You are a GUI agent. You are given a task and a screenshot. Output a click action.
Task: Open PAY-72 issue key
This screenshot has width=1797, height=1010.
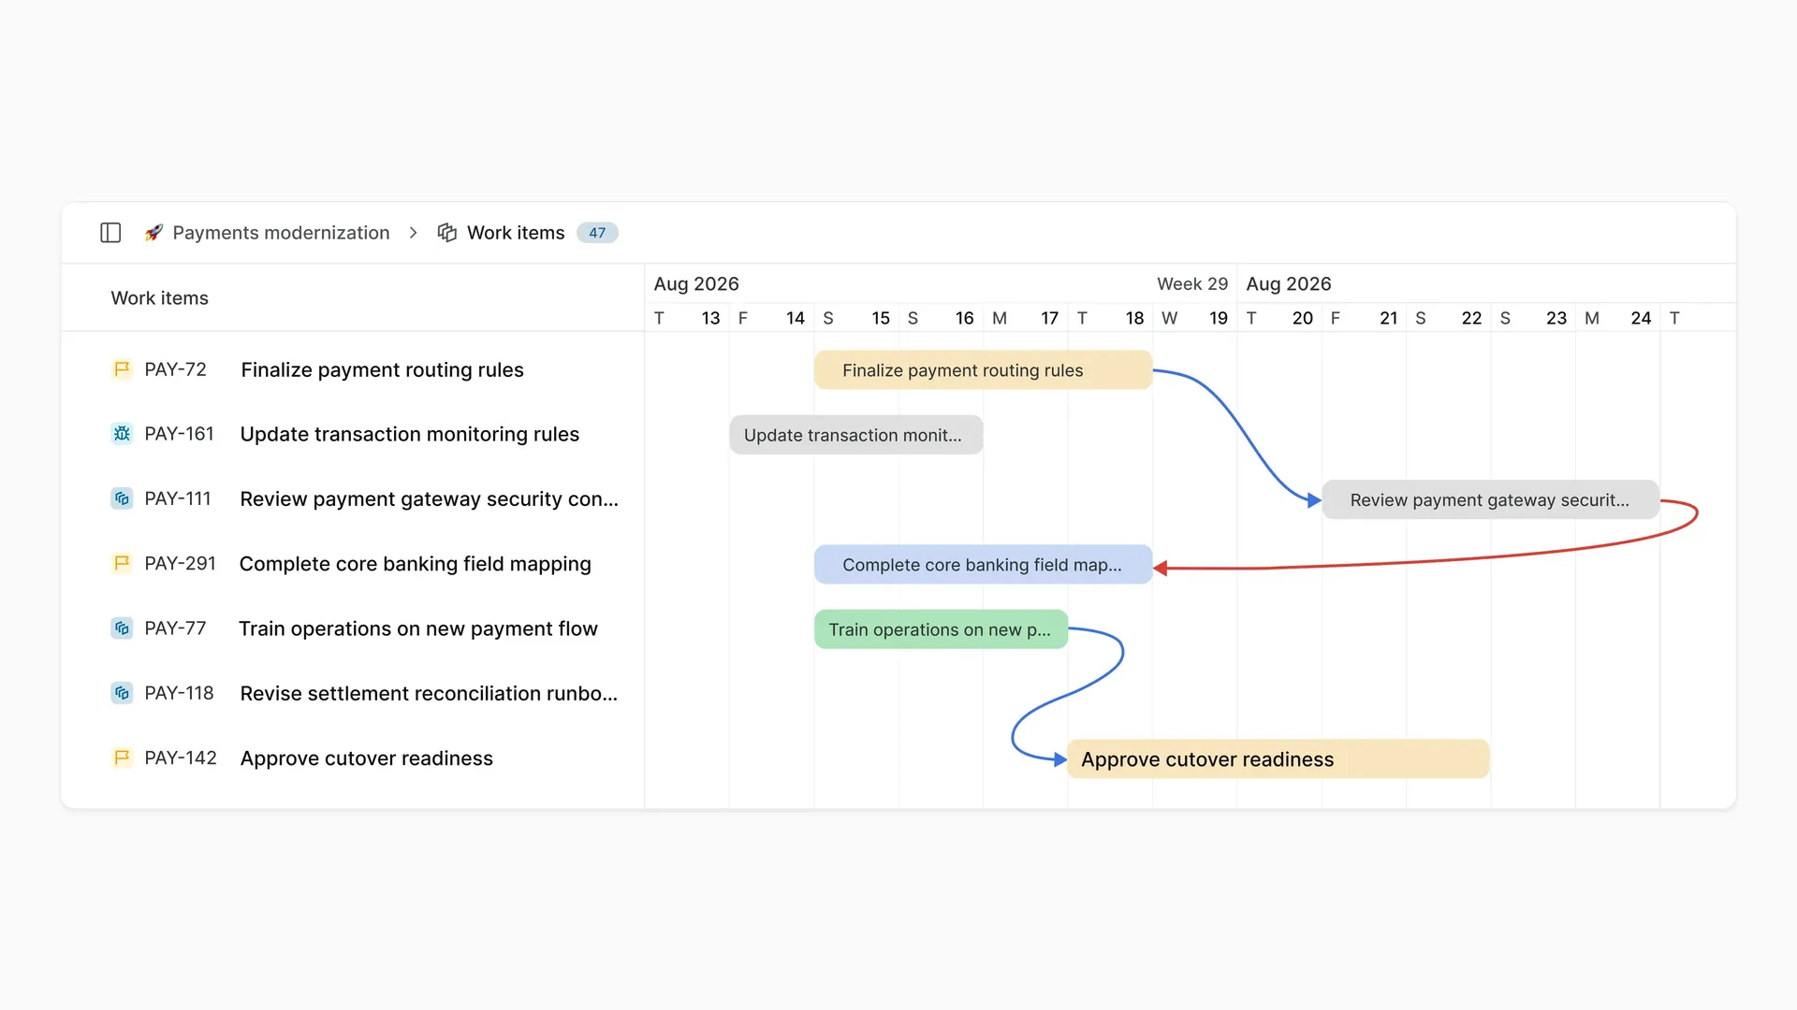[x=175, y=369]
